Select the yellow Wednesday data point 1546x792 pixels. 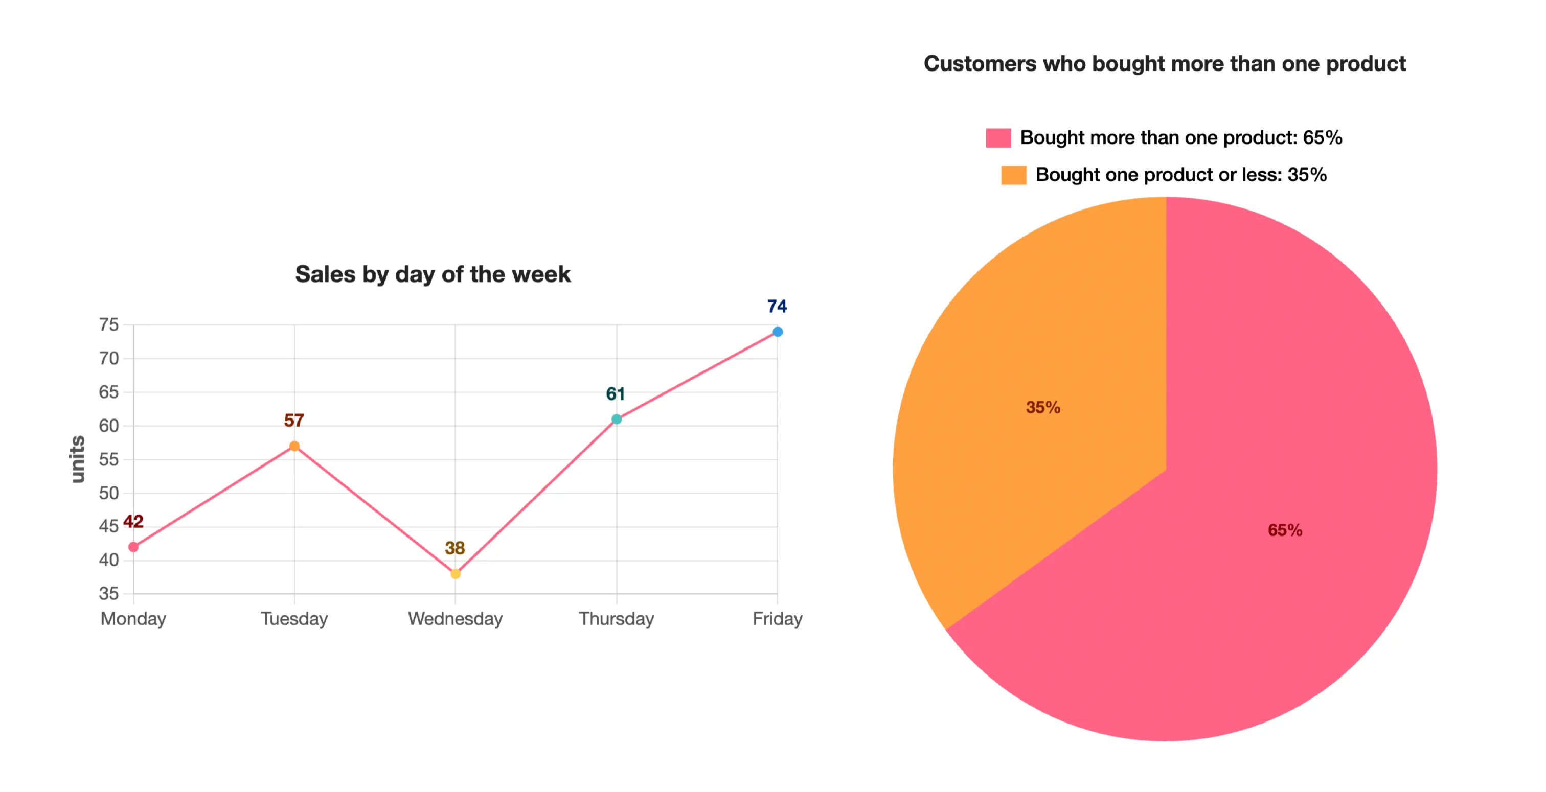456,574
